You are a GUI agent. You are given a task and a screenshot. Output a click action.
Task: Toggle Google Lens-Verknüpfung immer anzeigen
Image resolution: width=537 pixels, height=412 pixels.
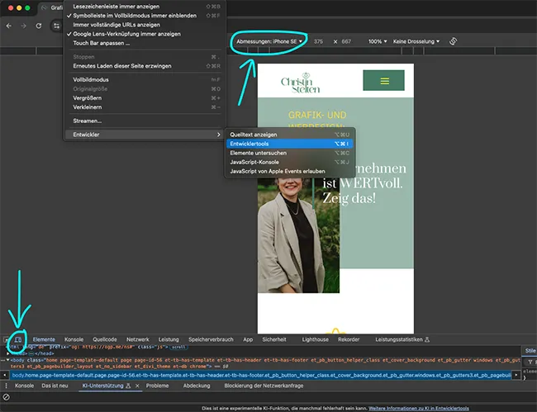tap(126, 34)
